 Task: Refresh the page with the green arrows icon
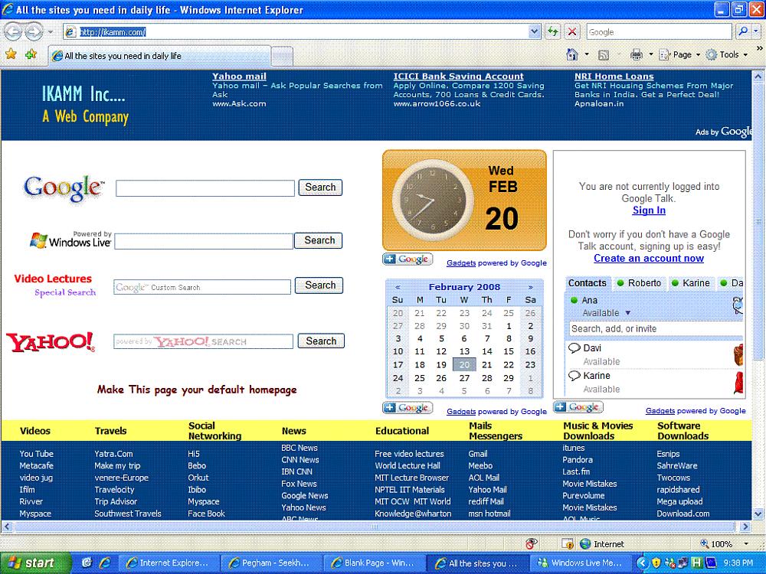pyautogui.click(x=553, y=32)
